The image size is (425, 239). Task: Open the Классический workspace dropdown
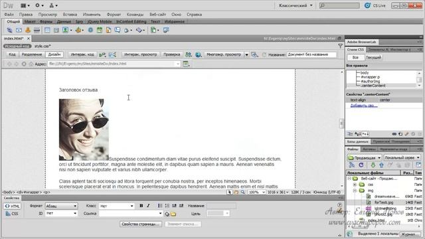click(x=296, y=5)
